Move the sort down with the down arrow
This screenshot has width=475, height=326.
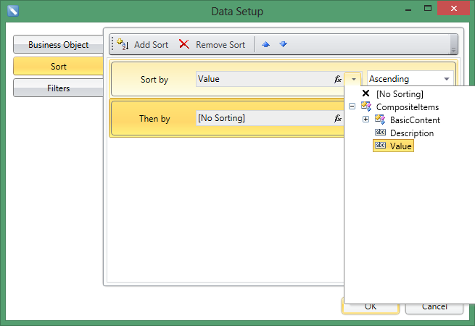tap(284, 45)
